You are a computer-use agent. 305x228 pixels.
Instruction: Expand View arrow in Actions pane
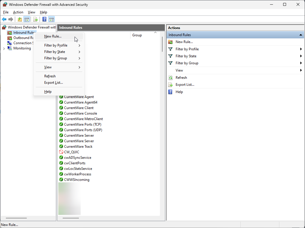coord(301,70)
